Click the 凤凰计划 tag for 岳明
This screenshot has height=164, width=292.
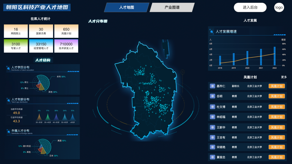click(x=277, y=96)
